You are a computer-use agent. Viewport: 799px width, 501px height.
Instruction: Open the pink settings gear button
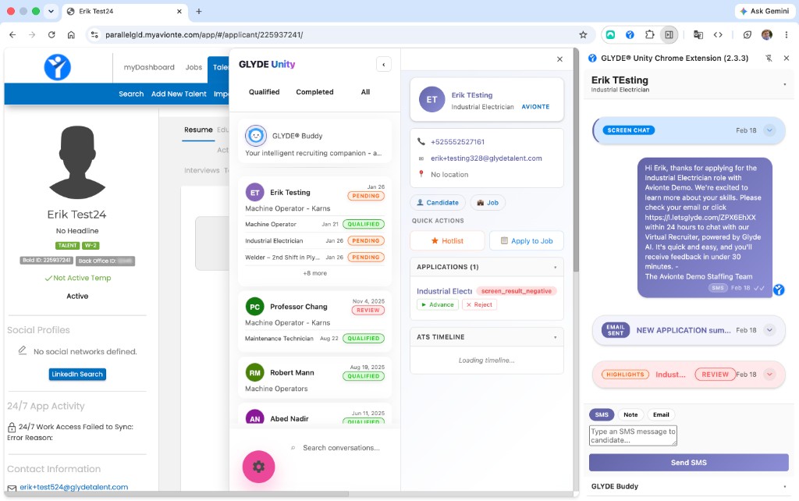pos(258,467)
